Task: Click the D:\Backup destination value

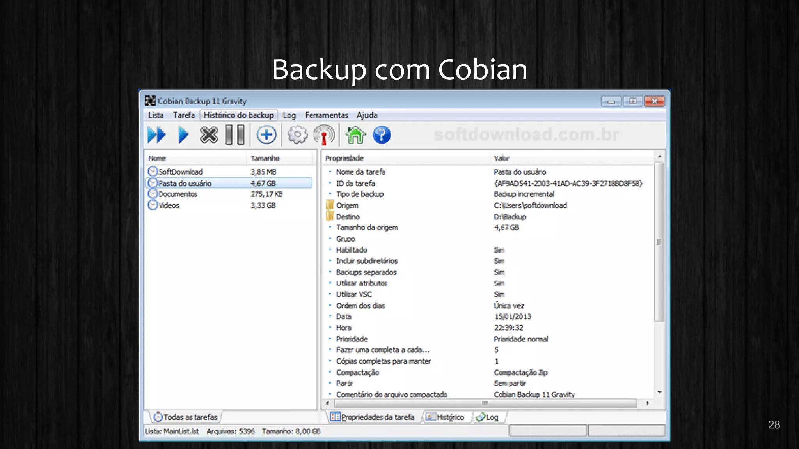Action: pyautogui.click(x=510, y=216)
